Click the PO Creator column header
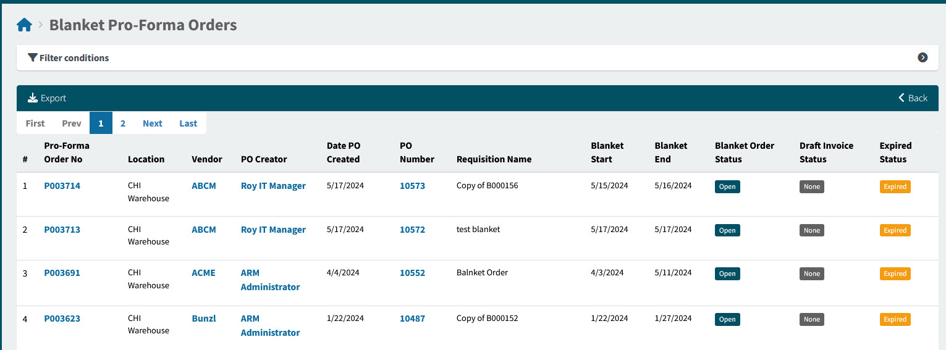946x350 pixels. pyautogui.click(x=264, y=159)
